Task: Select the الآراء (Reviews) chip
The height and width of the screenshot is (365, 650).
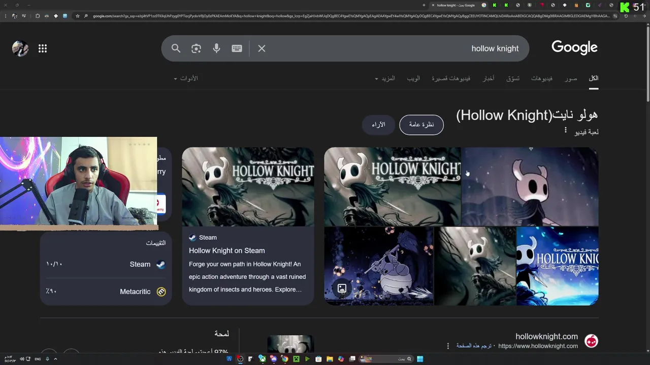Action: tap(378, 125)
